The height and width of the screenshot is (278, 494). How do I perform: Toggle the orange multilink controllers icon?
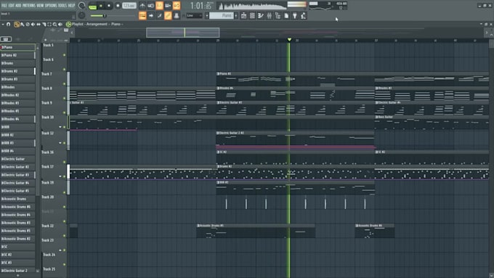pos(168,15)
